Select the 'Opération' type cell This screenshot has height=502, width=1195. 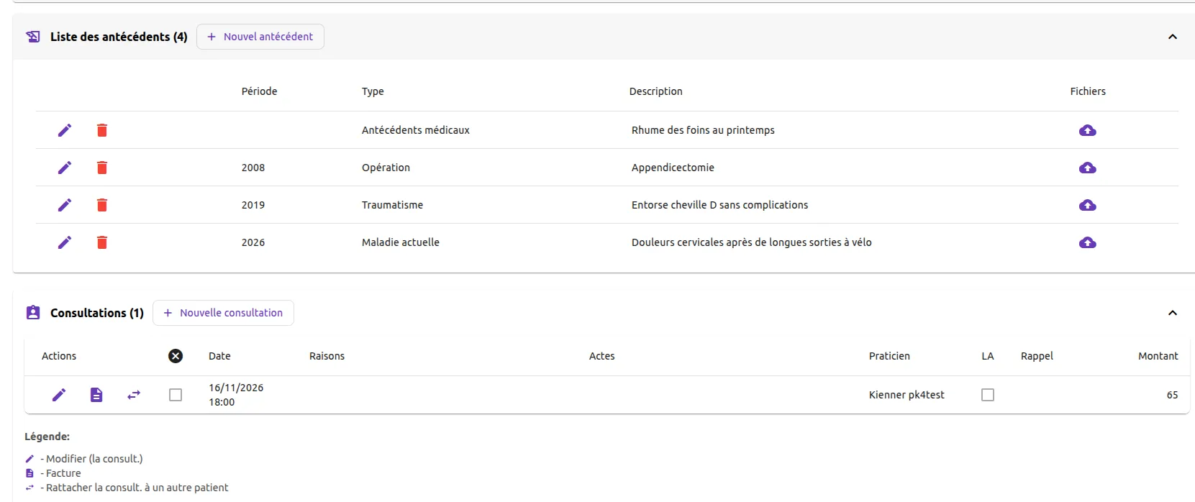pos(386,168)
